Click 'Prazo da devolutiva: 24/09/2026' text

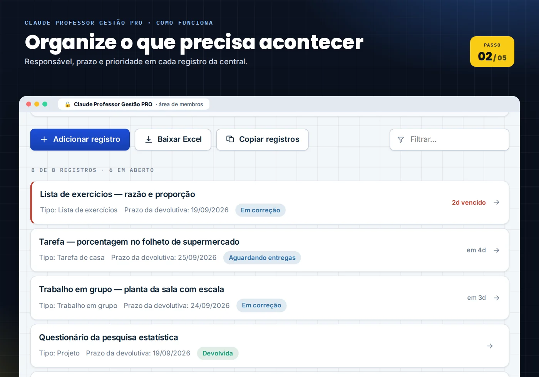point(177,306)
